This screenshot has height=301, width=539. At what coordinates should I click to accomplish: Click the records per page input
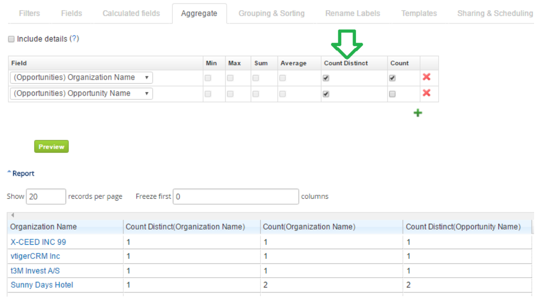pos(46,196)
